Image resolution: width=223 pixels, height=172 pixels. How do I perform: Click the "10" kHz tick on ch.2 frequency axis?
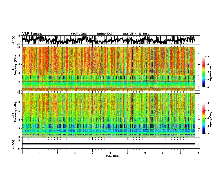click(x=19, y=93)
